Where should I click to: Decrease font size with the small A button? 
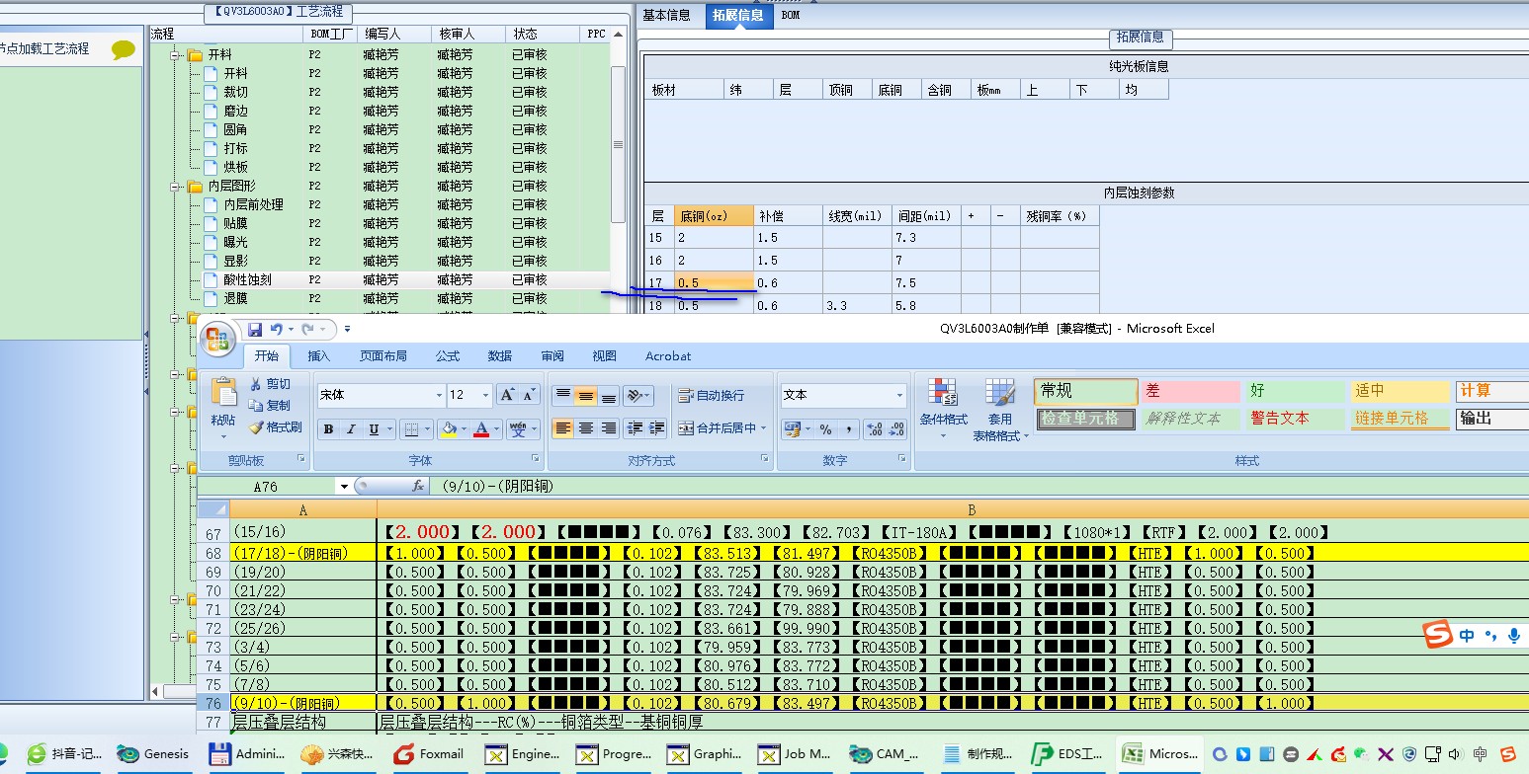[x=529, y=395]
